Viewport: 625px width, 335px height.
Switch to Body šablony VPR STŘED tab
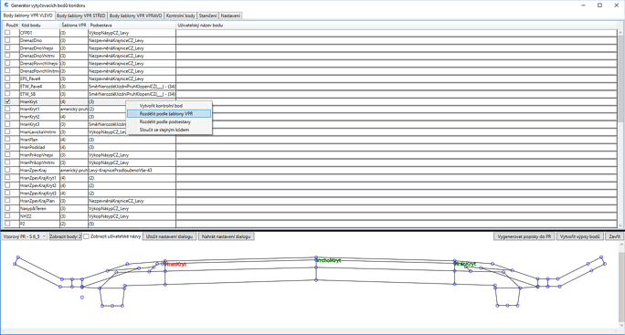tap(81, 16)
